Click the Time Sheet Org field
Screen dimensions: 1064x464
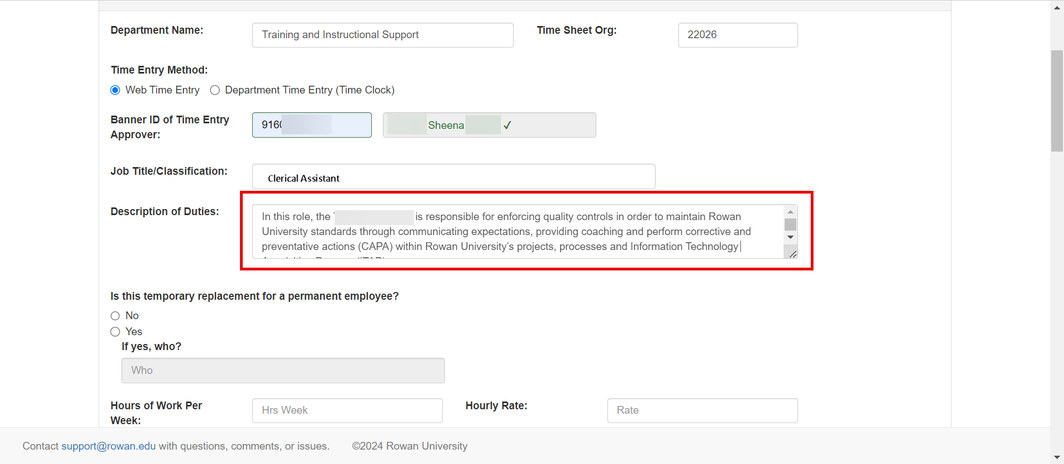coord(738,35)
